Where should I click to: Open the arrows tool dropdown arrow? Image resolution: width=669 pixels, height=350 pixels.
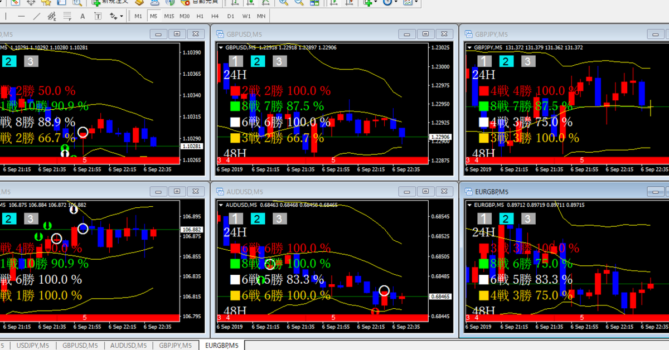[x=122, y=16]
